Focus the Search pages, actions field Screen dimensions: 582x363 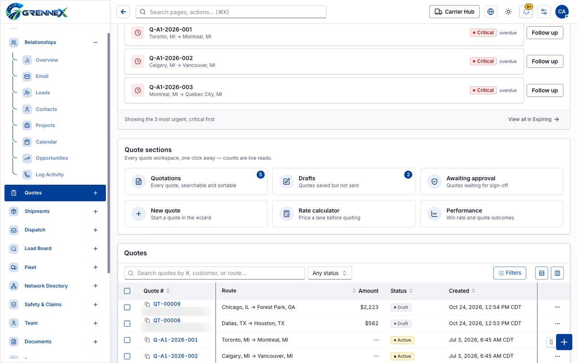(231, 12)
